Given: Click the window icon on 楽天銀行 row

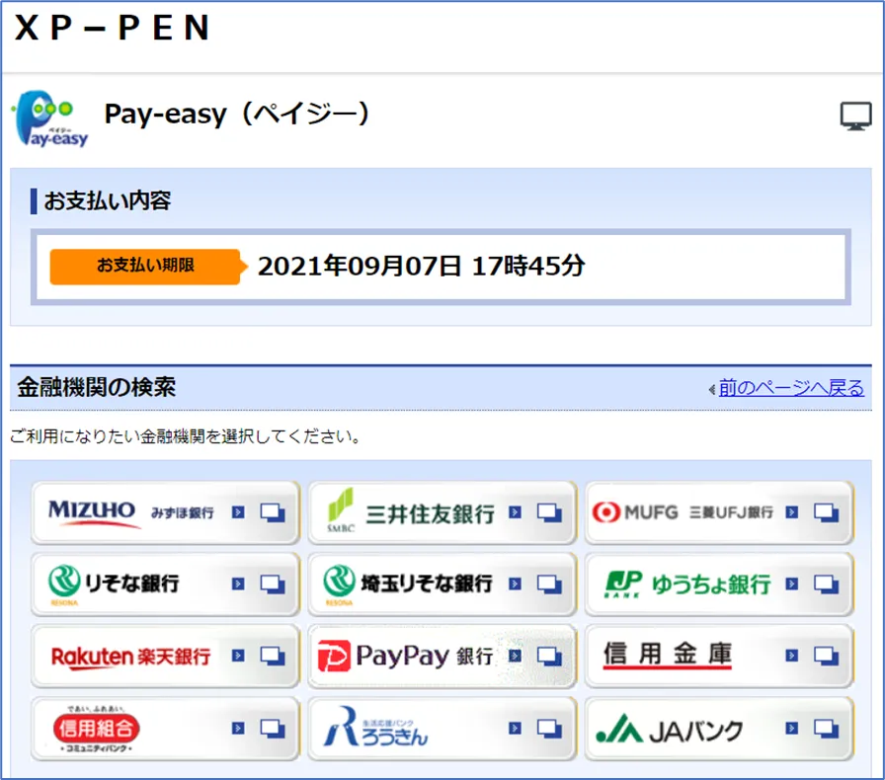Looking at the screenshot, I should pyautogui.click(x=272, y=656).
